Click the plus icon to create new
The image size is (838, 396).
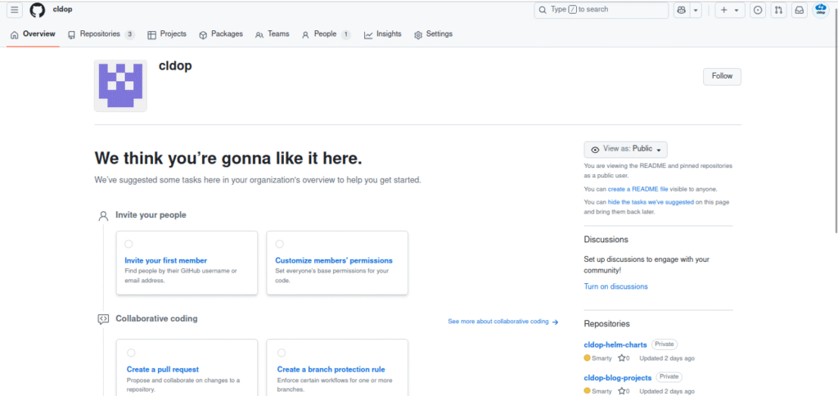point(724,10)
